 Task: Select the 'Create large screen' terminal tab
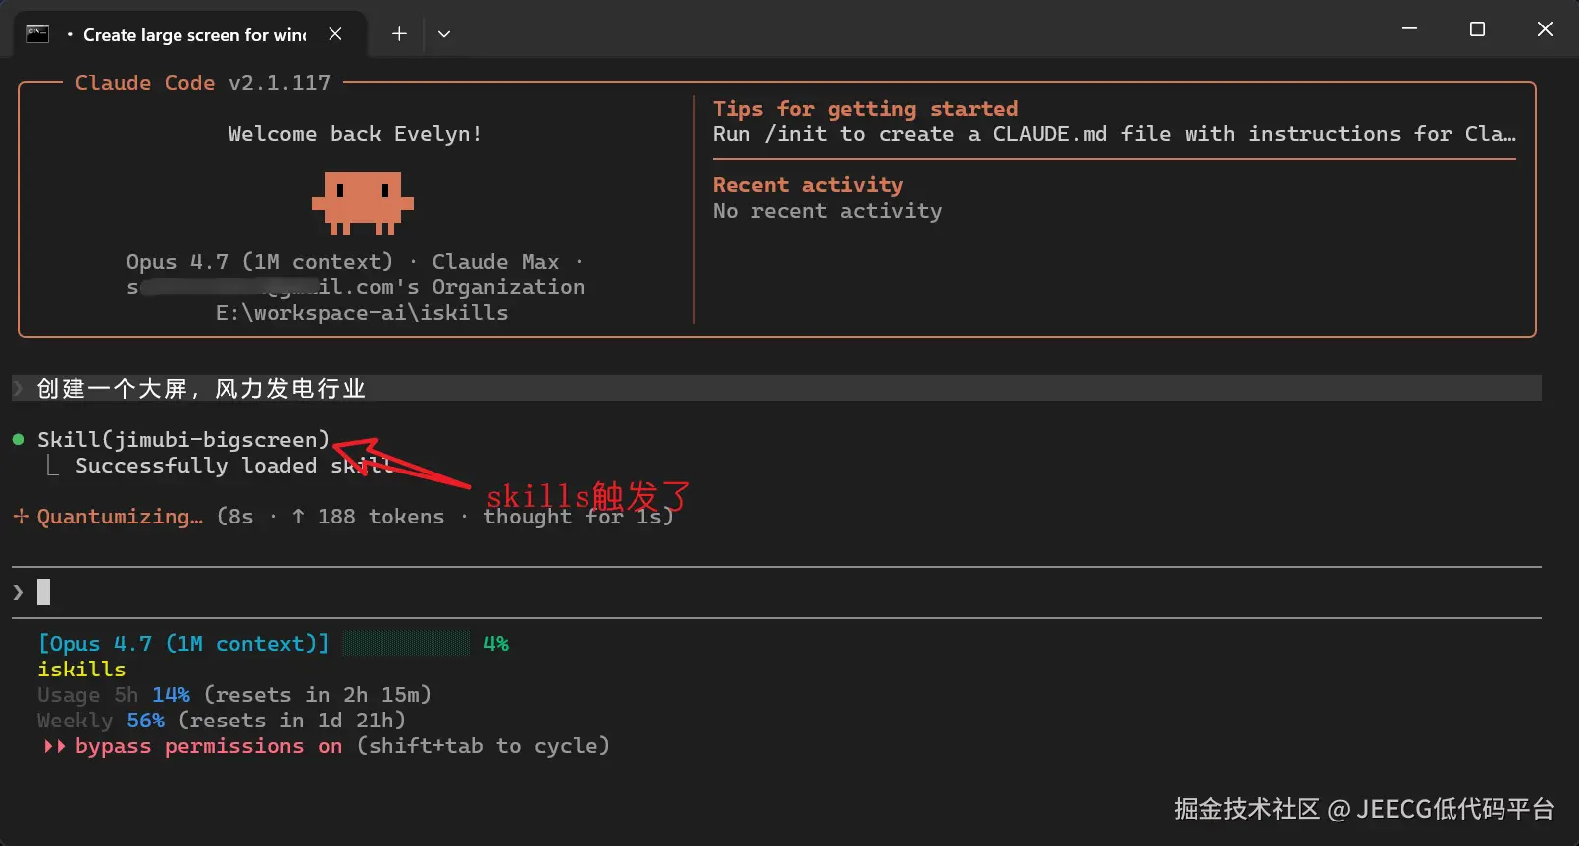pos(190,34)
